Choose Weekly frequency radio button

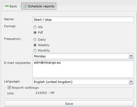(x=35, y=45)
